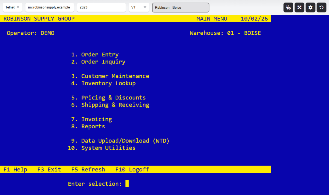Select option 9. Data Upload/Download (WTD)
The image size is (329, 195).
pyautogui.click(x=120, y=141)
